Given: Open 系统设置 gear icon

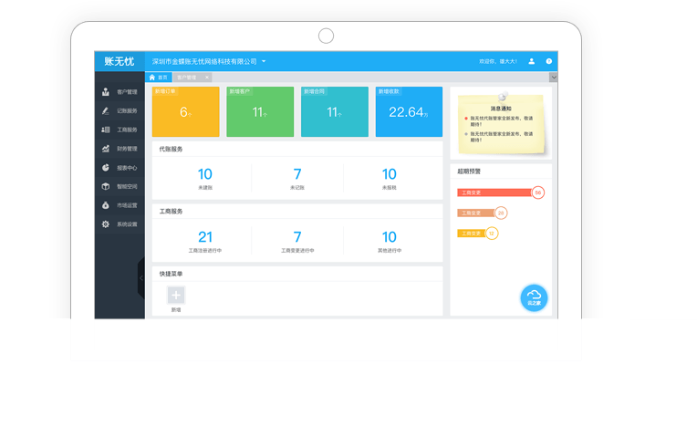Looking at the screenshot, I should pos(106,224).
